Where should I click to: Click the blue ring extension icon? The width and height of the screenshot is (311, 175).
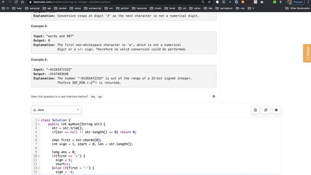coord(237,2)
